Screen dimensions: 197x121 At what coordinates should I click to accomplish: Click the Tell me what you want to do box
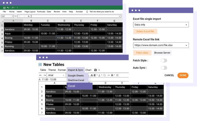tap(102, 12)
